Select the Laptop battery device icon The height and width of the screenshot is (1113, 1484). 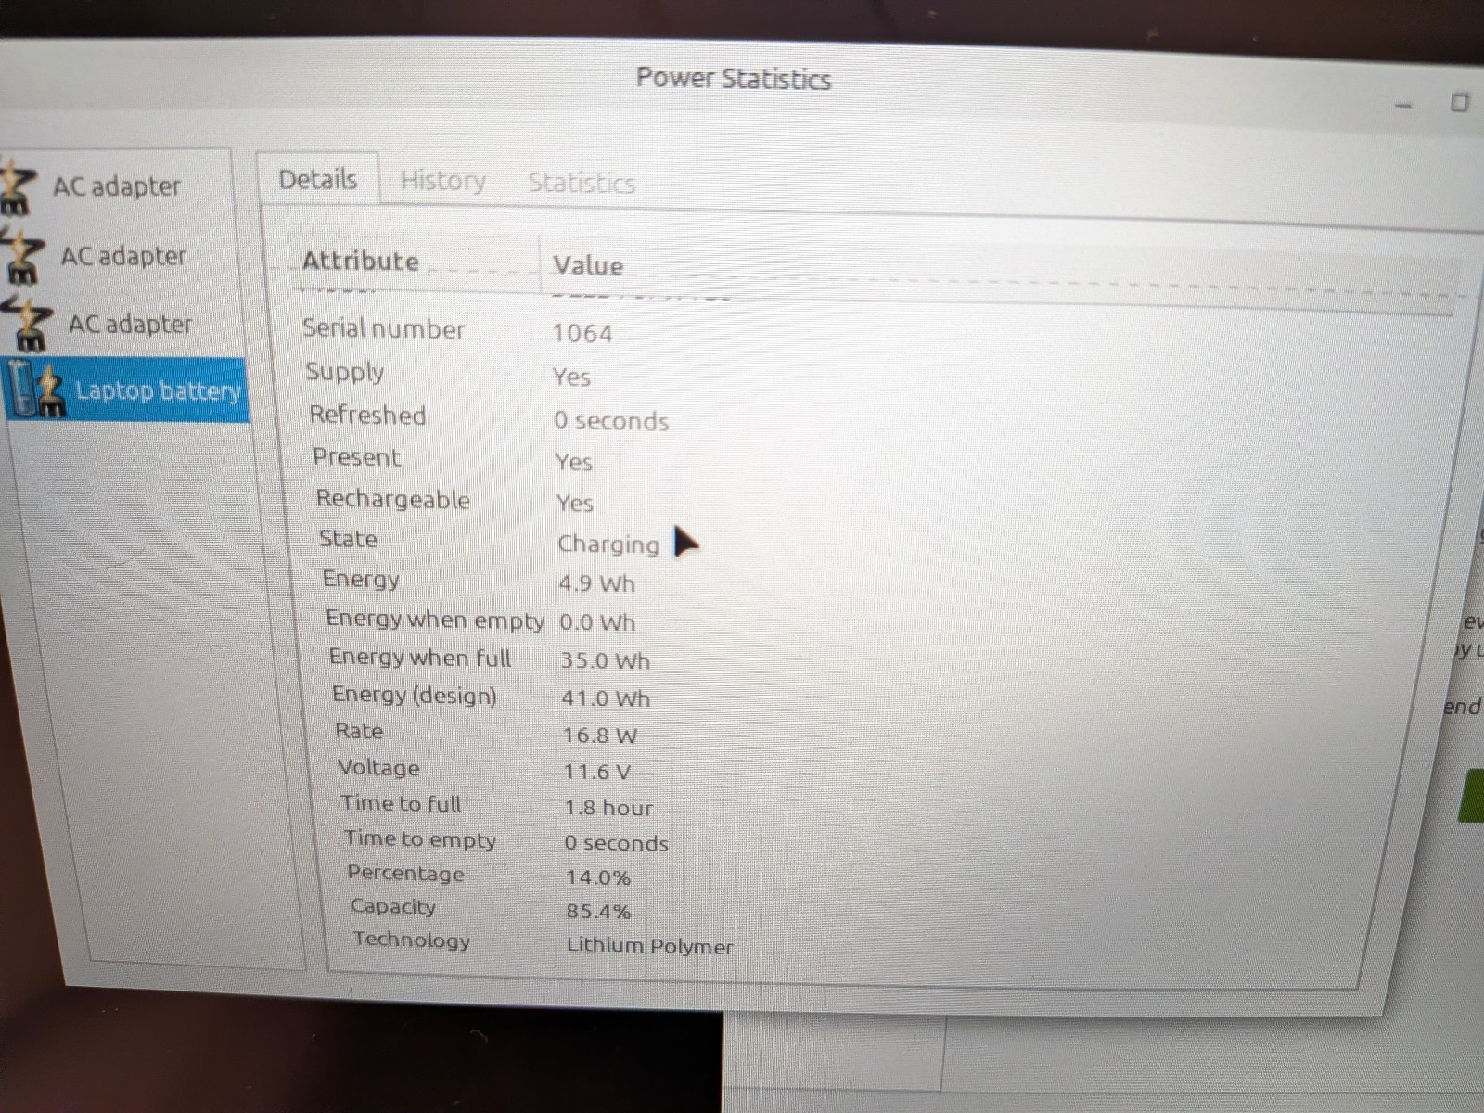coord(36,390)
